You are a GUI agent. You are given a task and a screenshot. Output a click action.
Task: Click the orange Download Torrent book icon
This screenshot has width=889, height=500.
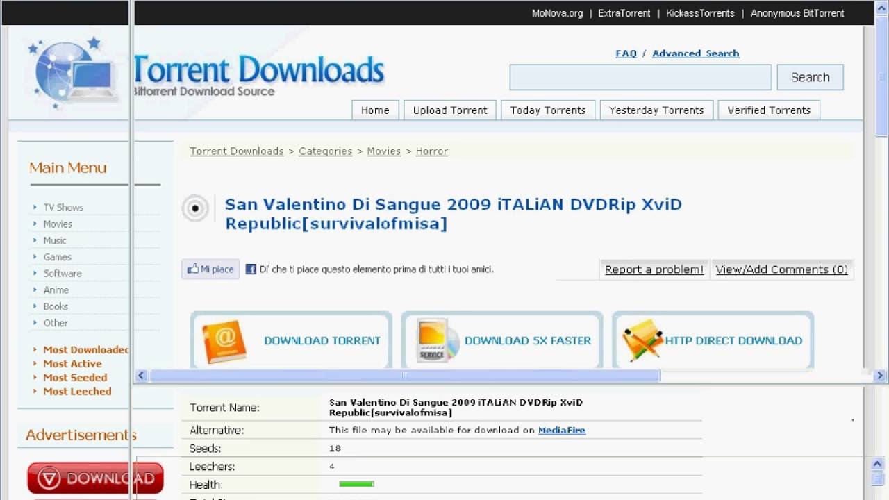coord(224,341)
